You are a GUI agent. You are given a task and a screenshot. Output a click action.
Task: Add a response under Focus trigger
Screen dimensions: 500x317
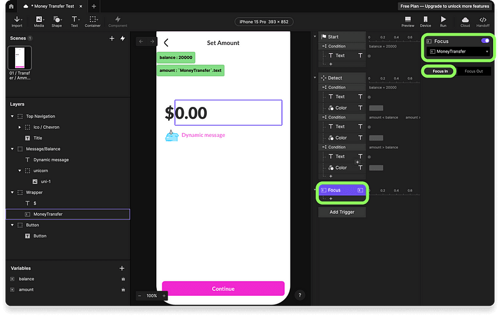pos(331,199)
